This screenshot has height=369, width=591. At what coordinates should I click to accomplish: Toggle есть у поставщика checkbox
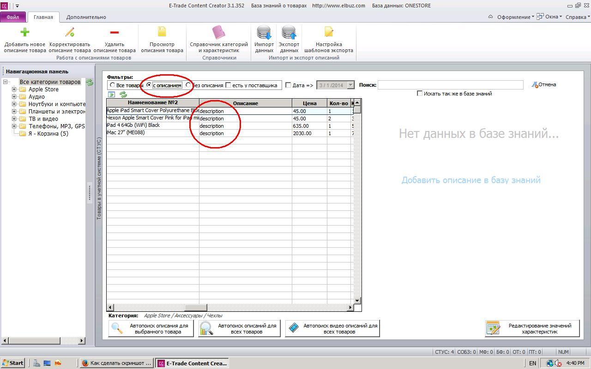click(x=228, y=85)
